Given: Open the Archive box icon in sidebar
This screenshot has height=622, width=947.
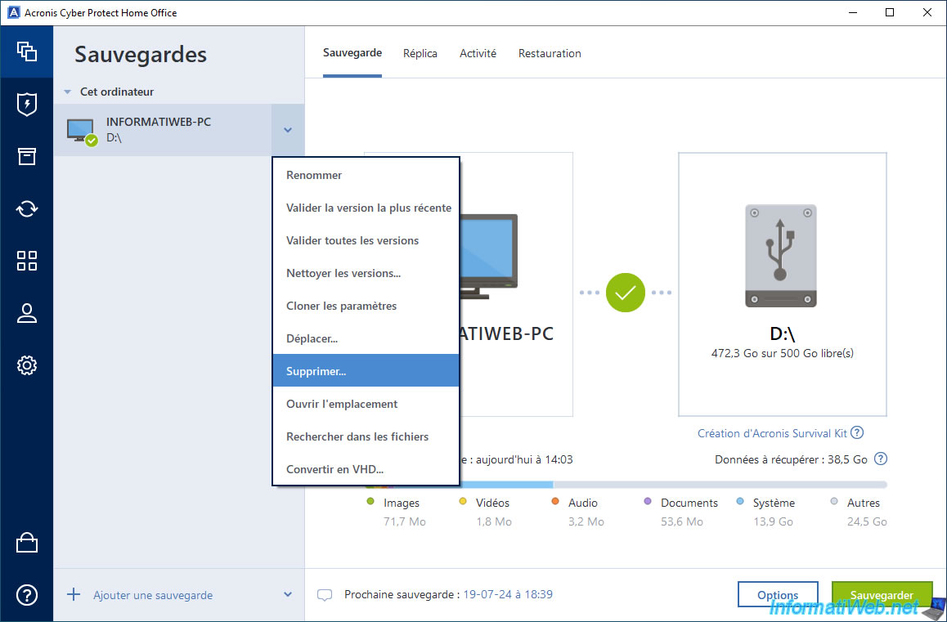Looking at the screenshot, I should (x=26, y=156).
